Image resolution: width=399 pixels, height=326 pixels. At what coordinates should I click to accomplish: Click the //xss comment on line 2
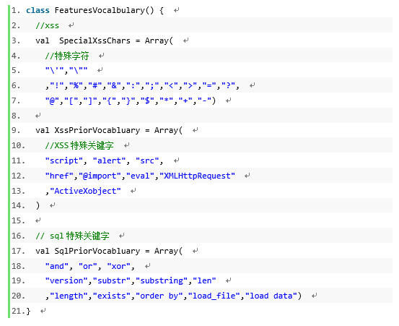[48, 25]
